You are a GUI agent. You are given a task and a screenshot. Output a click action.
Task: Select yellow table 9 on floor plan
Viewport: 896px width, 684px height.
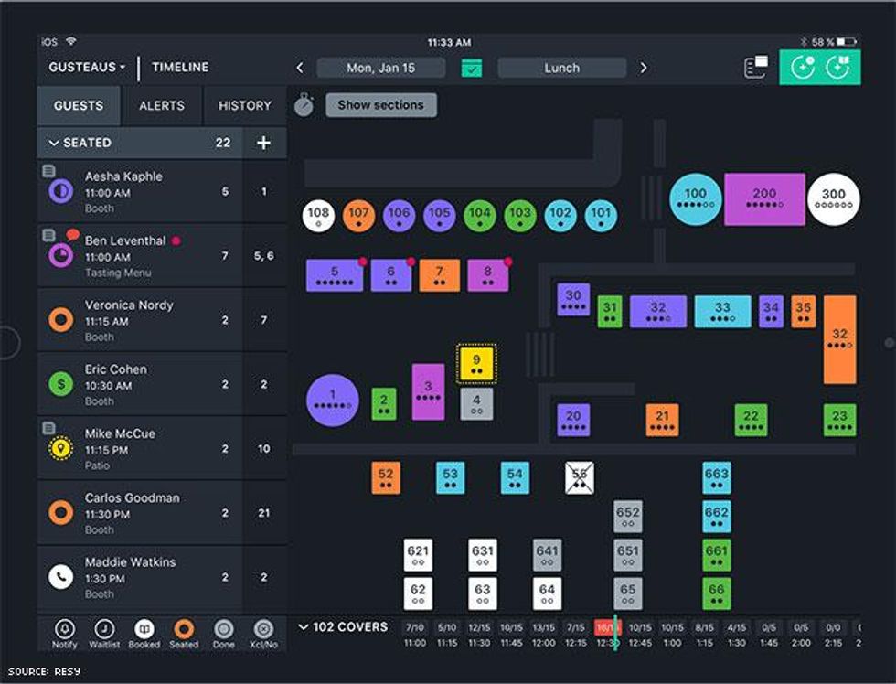476,363
